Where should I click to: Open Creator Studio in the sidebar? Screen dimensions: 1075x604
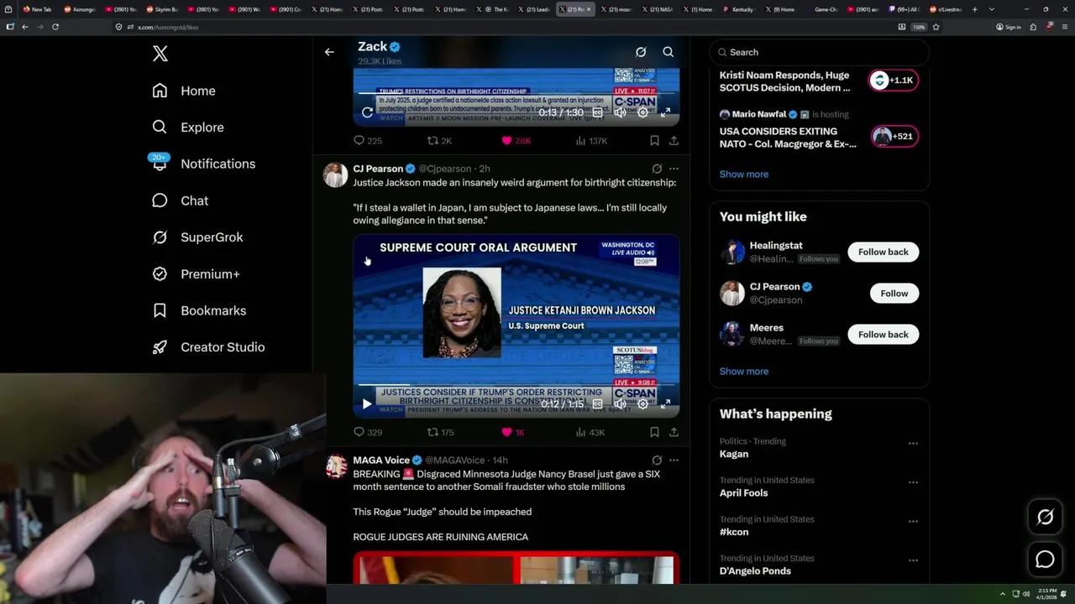208,347
